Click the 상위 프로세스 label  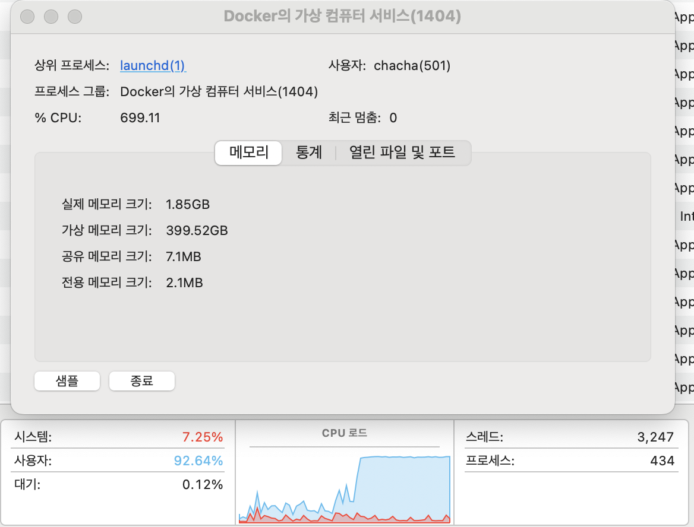(72, 66)
